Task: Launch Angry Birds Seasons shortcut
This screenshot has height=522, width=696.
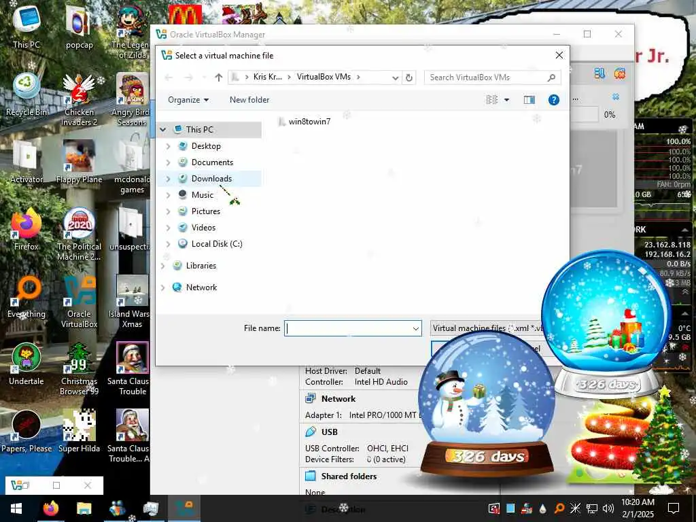Action: 131,99
